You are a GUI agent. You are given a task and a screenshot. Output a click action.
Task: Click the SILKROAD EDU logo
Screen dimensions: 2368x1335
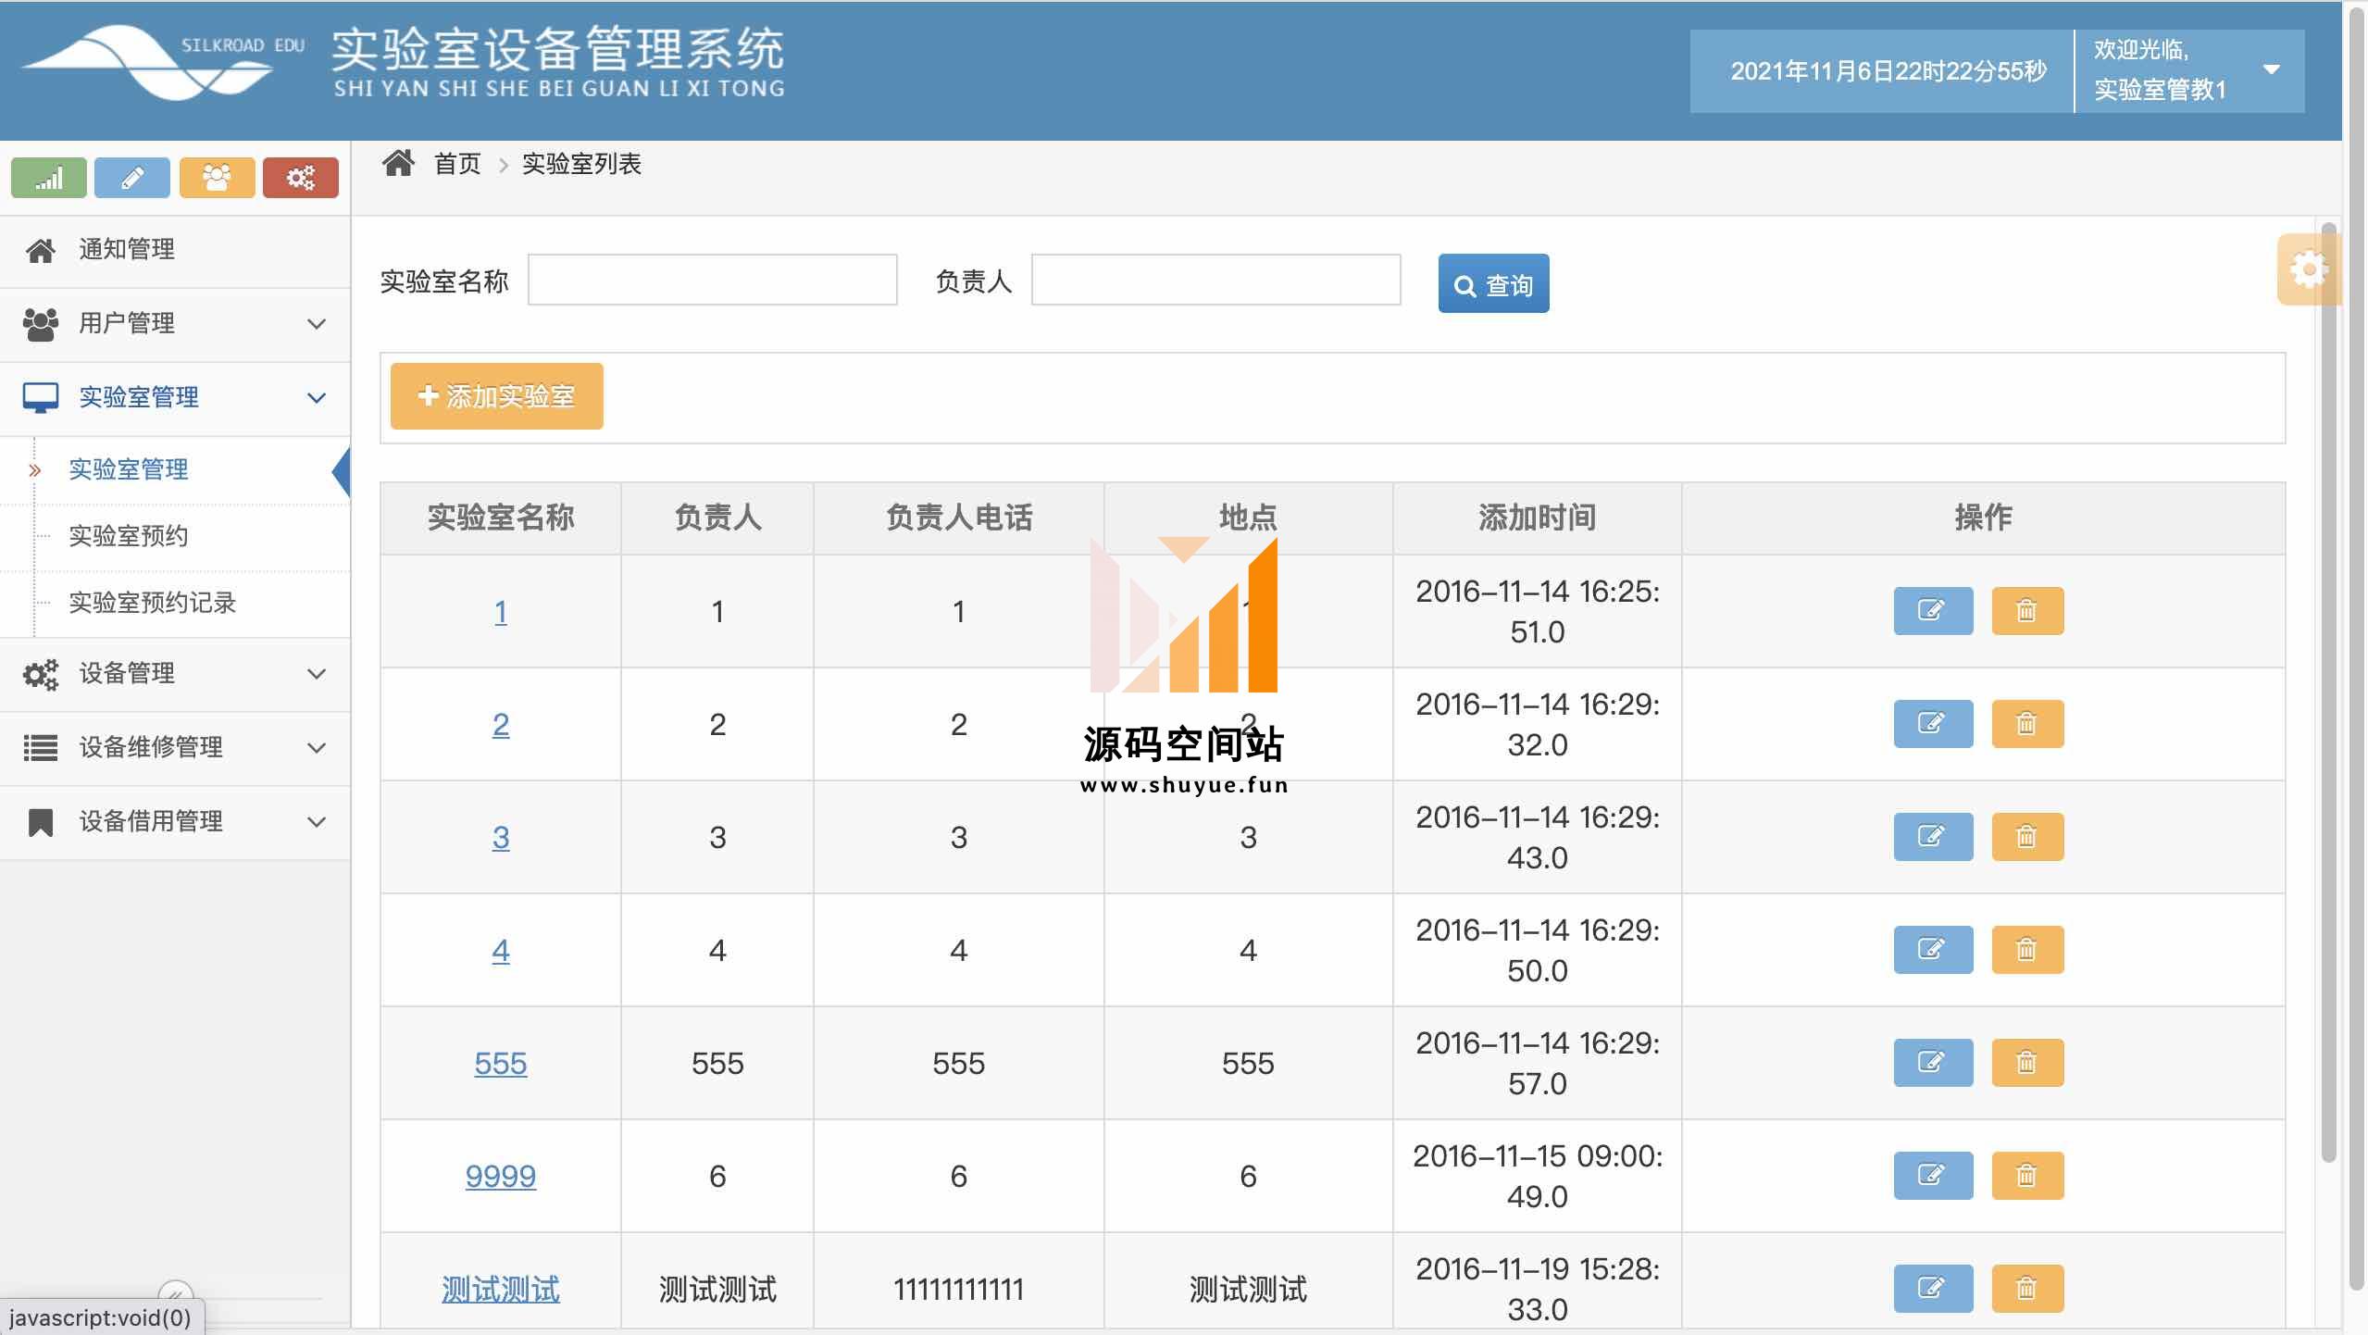[x=162, y=62]
